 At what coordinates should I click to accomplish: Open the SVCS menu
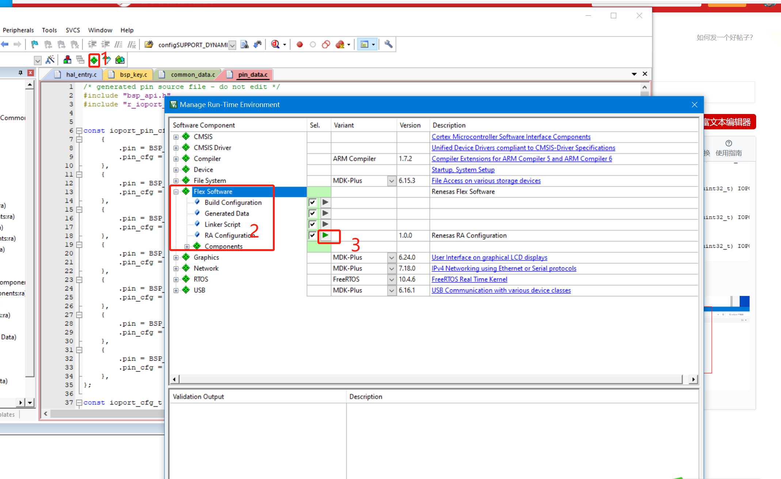(73, 30)
